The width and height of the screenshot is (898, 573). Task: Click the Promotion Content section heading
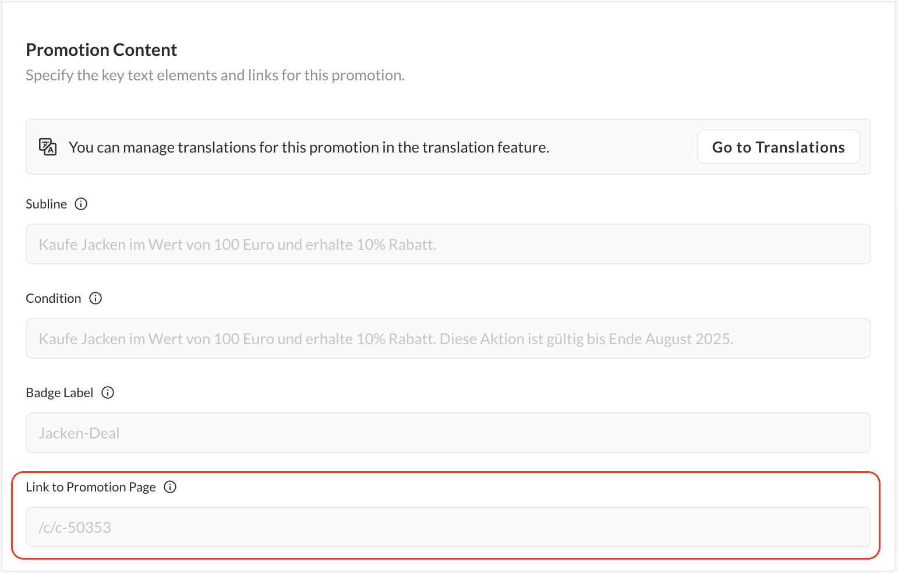coord(101,50)
